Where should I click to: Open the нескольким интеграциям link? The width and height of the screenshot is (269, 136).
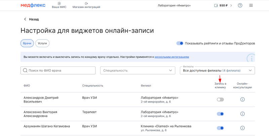point(172,57)
